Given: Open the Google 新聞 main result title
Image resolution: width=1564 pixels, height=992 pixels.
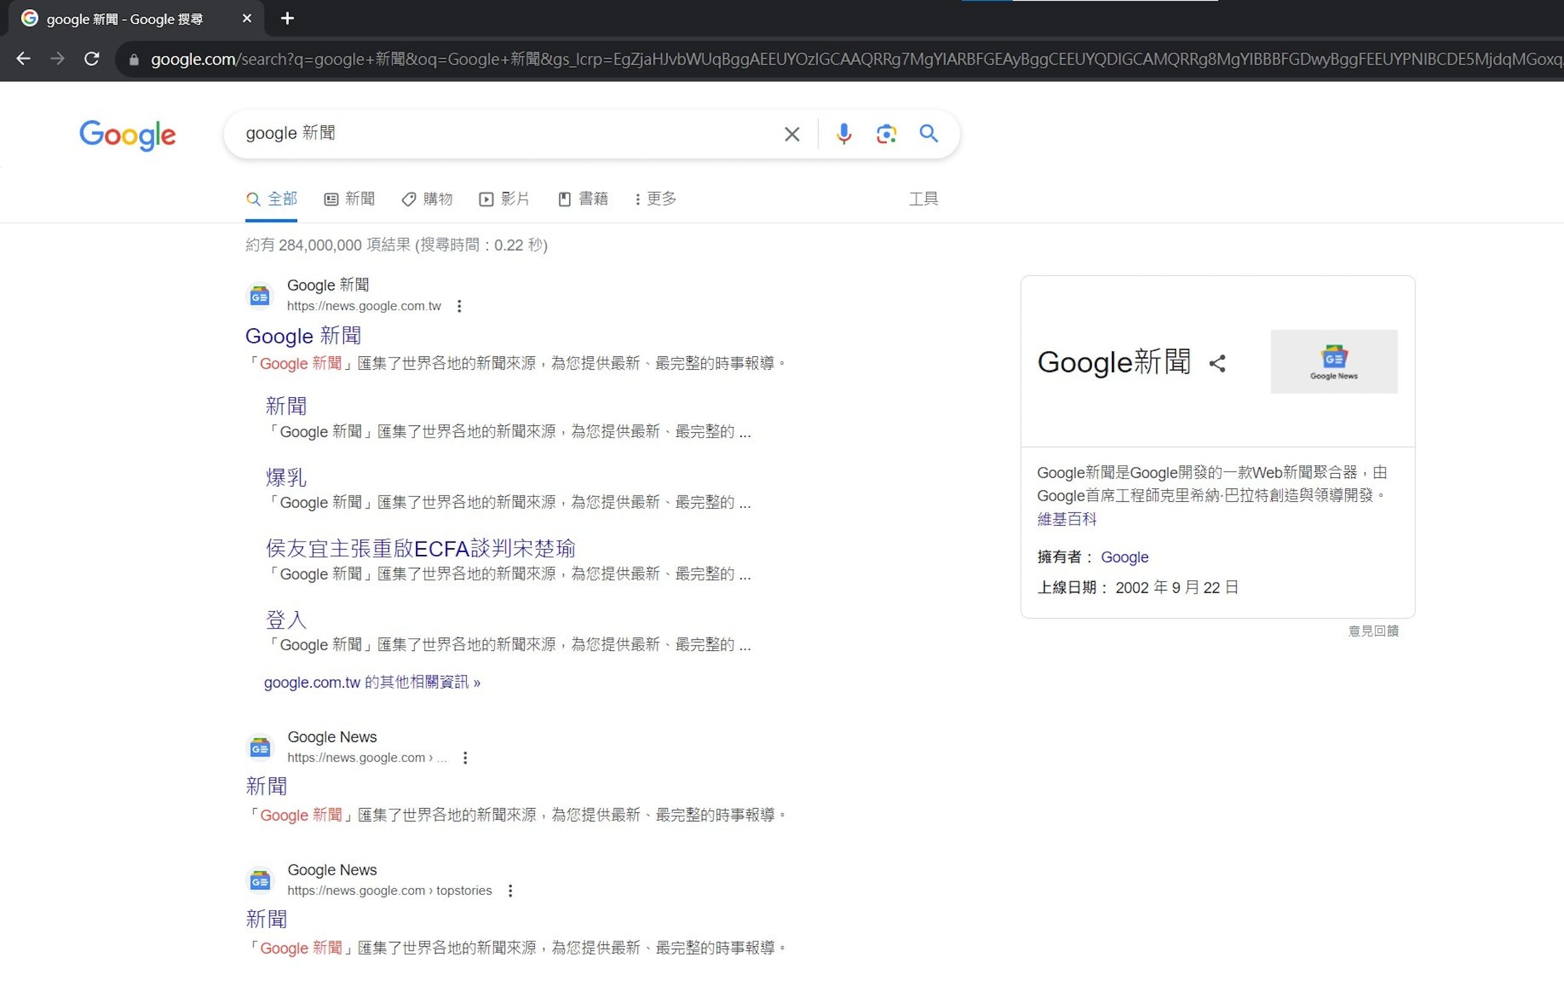Looking at the screenshot, I should pyautogui.click(x=303, y=336).
